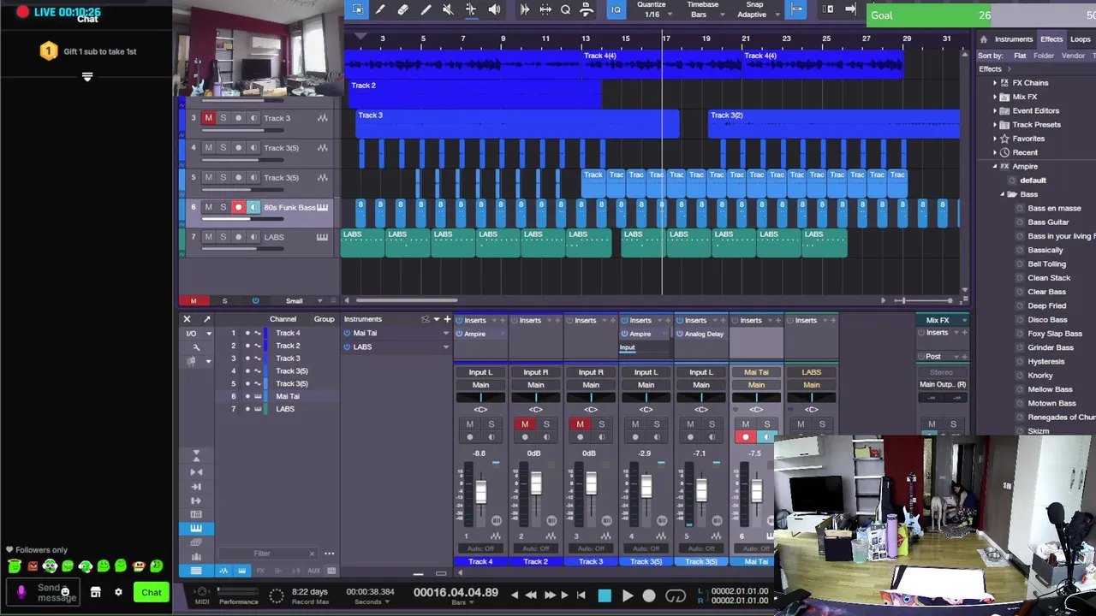This screenshot has height=616, width=1096.
Task: Open mixer wrench settings icon
Action: 196,347
